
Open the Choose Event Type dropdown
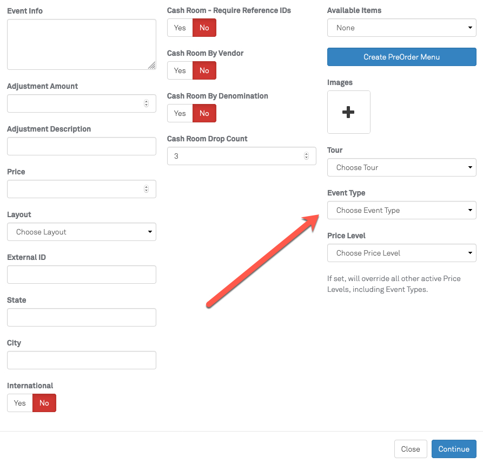coord(401,210)
